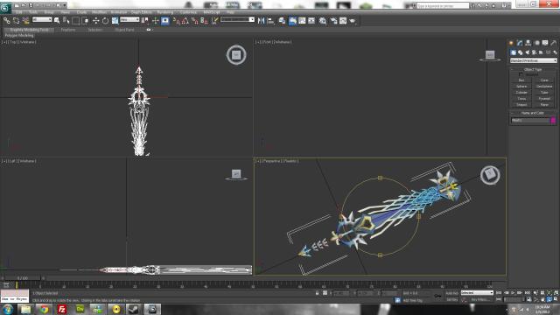Toggle the AutoGrid checkbox under Object Type
This screenshot has width=560, height=315.
click(521, 74)
